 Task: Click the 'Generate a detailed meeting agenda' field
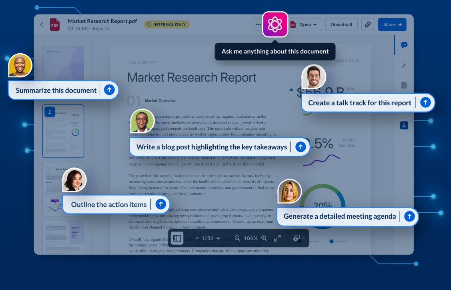(347, 216)
